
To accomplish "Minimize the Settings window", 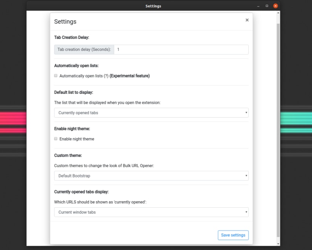I will pos(258,6).
